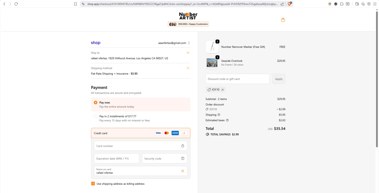Image resolution: width=379 pixels, height=193 pixels.
Task: Open the browser hamburger menu
Action: 375,4
